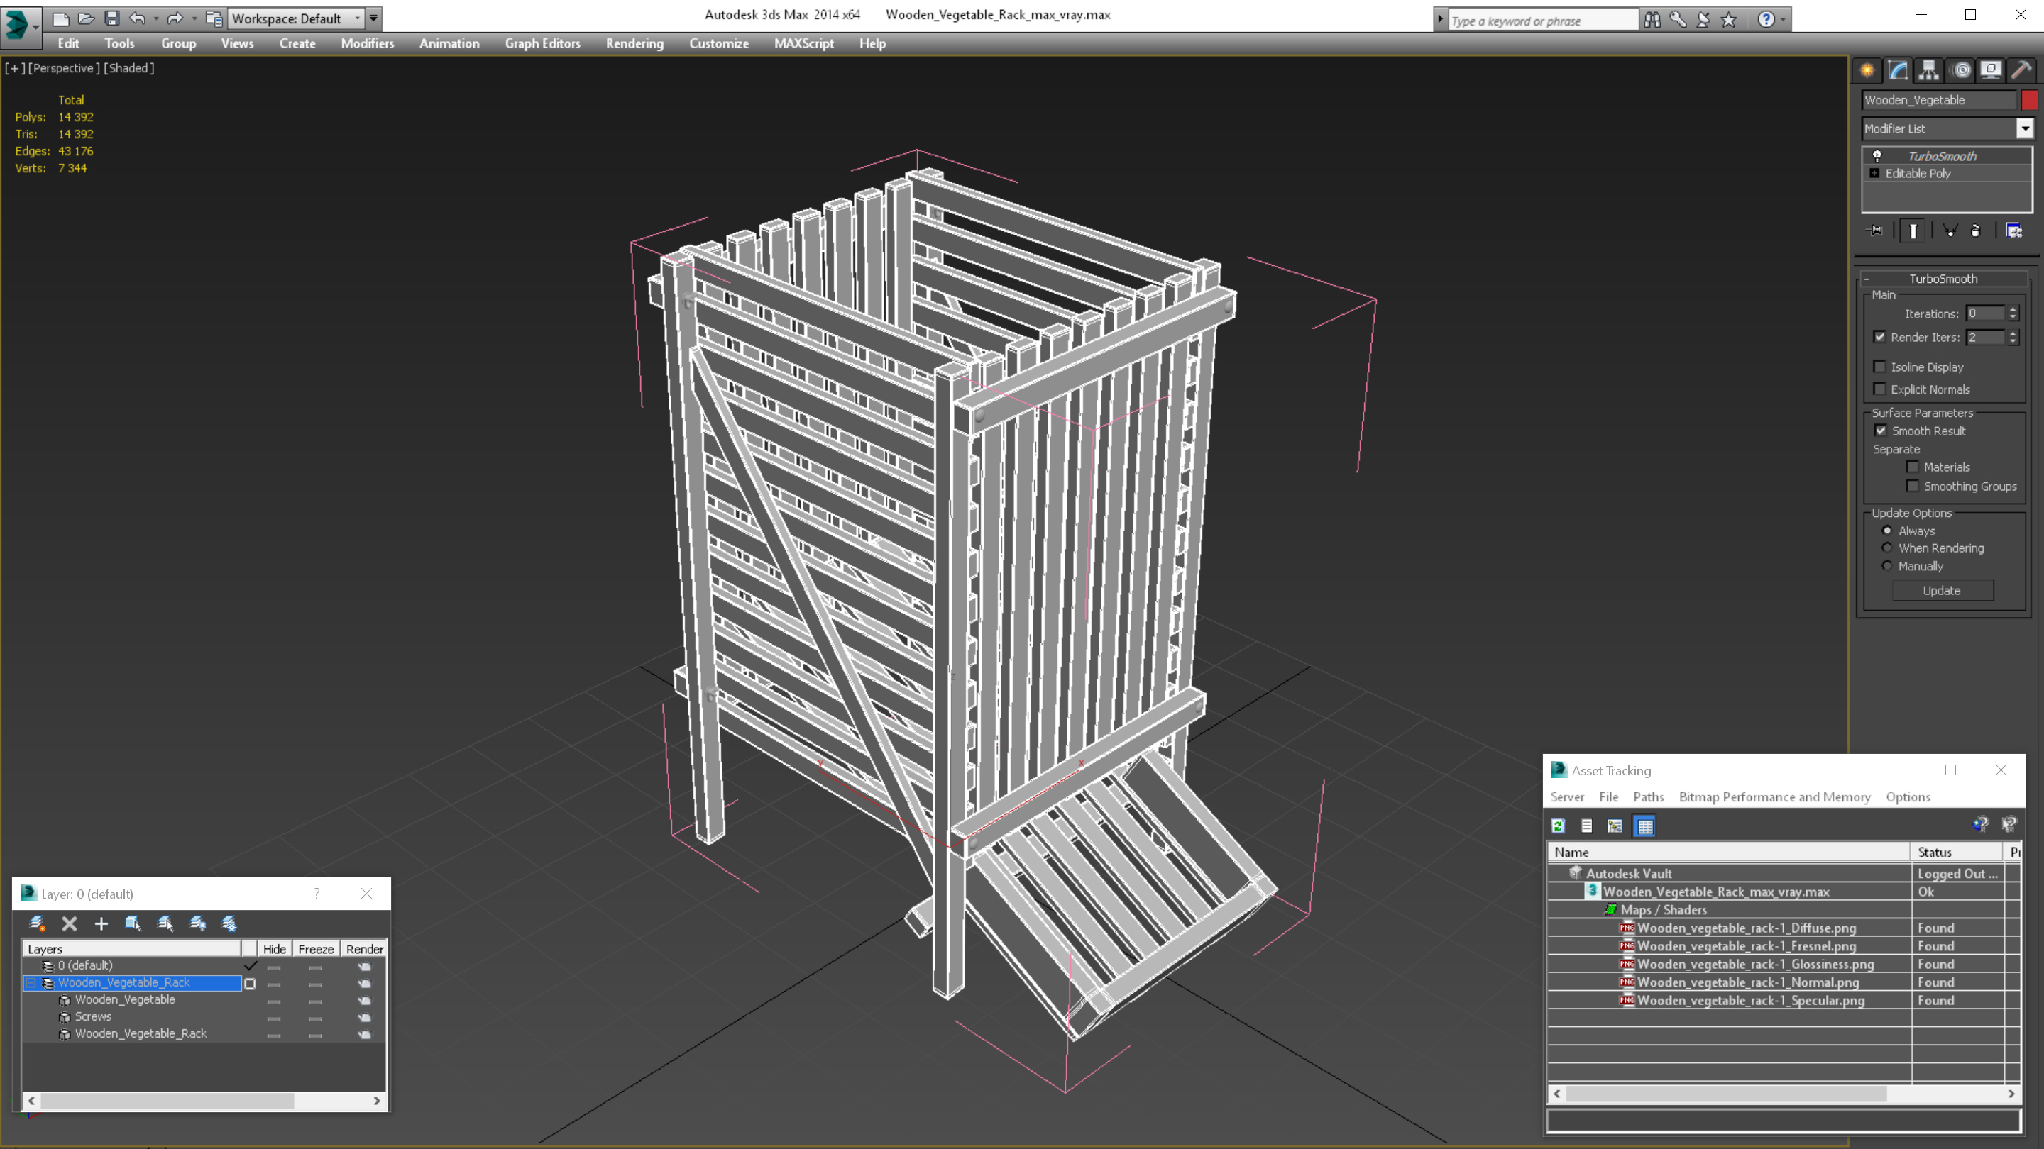Click Remove Modifier trash icon
Image resolution: width=2044 pixels, height=1149 pixels.
coord(1976,231)
